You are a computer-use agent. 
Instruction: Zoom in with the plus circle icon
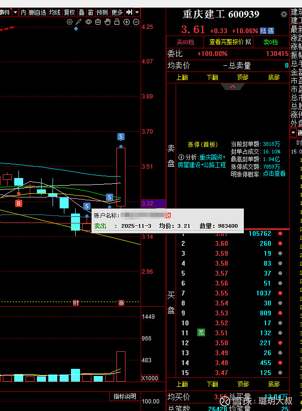[x=126, y=22]
